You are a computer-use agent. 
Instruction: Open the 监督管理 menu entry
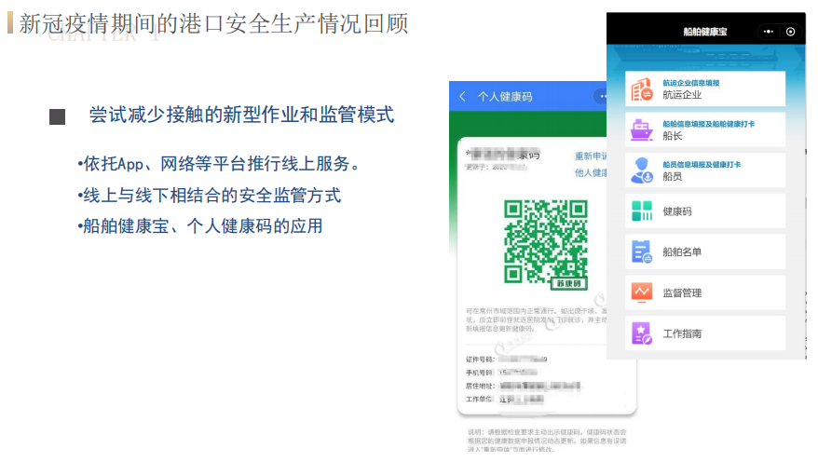click(x=705, y=292)
